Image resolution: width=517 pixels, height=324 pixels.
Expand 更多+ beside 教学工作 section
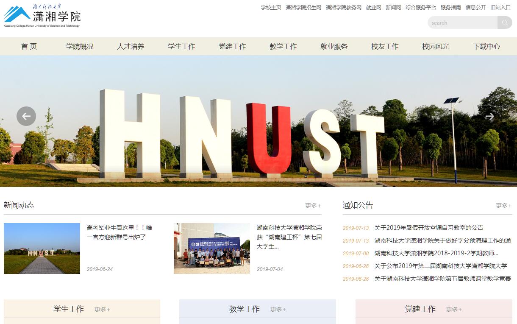[x=278, y=310]
